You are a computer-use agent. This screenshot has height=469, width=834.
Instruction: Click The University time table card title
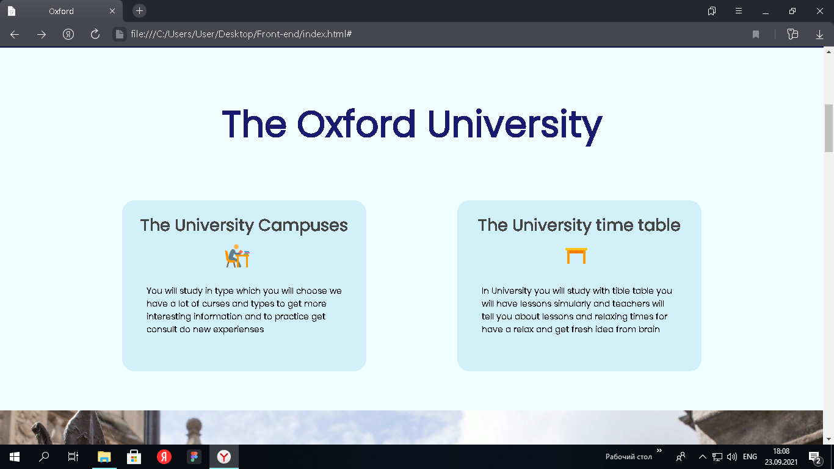tap(579, 225)
